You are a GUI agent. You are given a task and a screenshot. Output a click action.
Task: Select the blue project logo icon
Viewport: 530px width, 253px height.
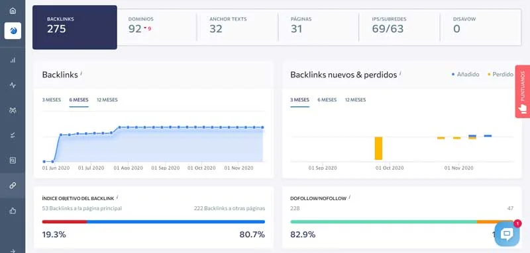click(x=13, y=31)
